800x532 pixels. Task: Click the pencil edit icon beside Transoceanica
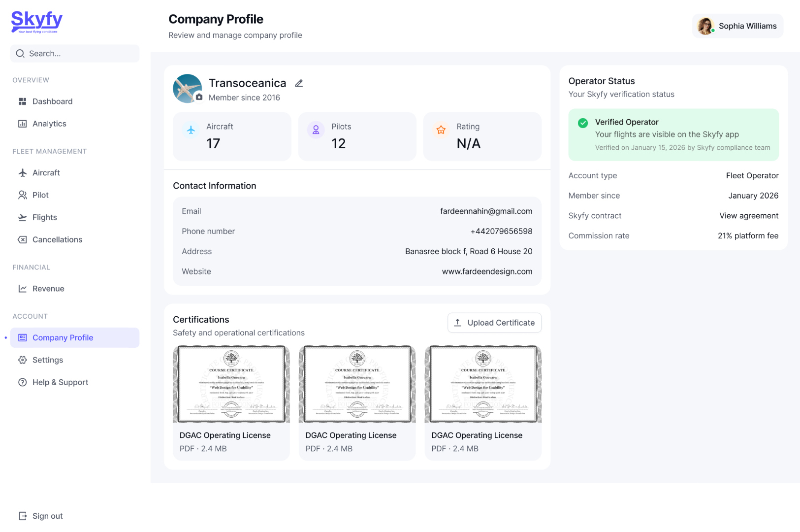299,83
